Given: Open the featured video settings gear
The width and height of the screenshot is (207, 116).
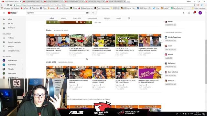Looking at the screenshot, I should click(x=81, y=22).
